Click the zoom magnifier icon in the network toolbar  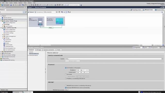pos(69,12)
